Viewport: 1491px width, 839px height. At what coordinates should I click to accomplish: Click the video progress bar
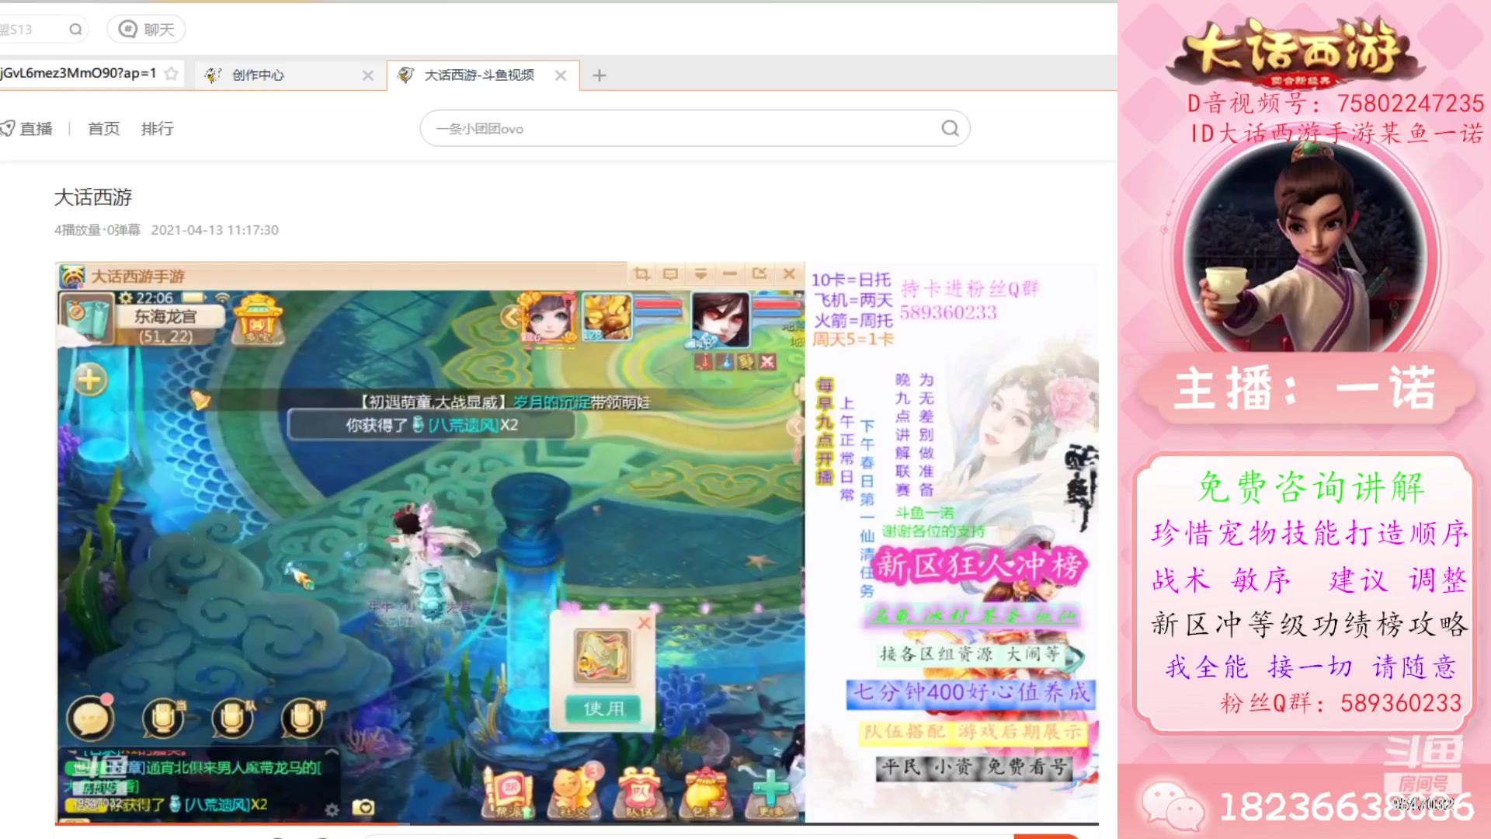click(576, 823)
